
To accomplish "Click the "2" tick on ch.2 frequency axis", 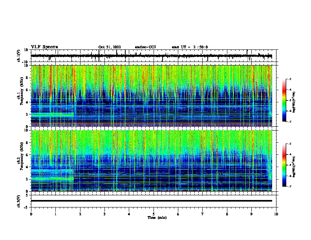I will coord(27,179).
